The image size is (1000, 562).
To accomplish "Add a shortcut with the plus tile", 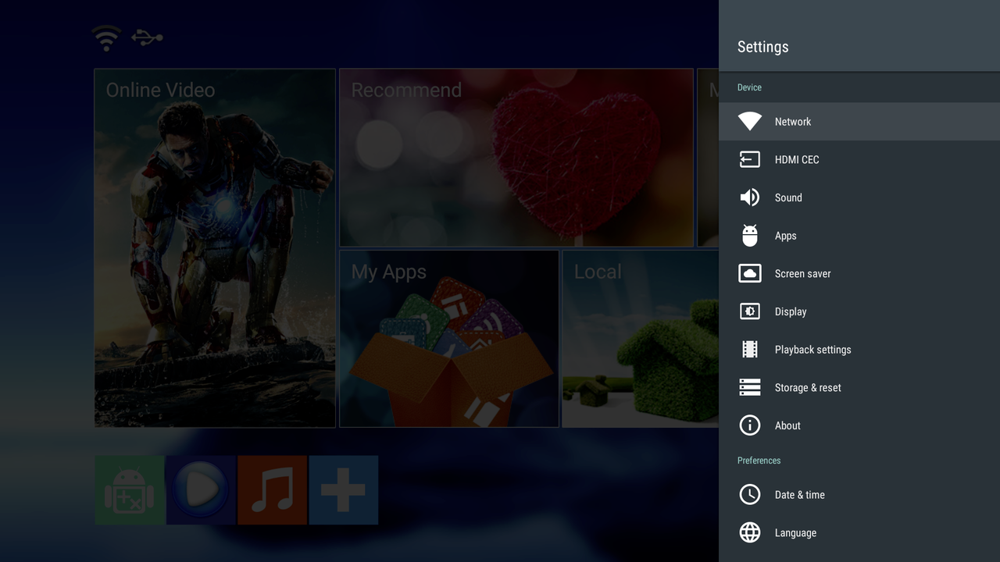I will pos(344,490).
